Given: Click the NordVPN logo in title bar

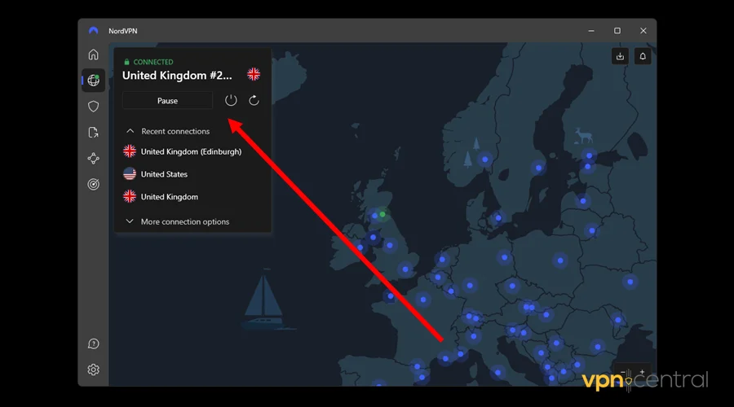Looking at the screenshot, I should [x=93, y=31].
